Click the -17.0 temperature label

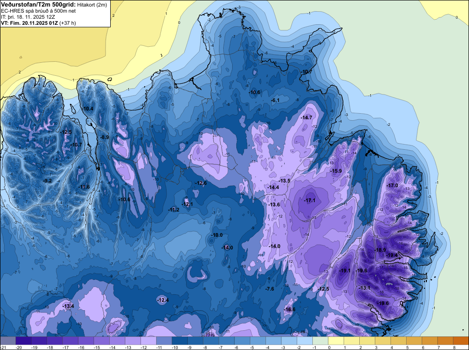pos(393,185)
